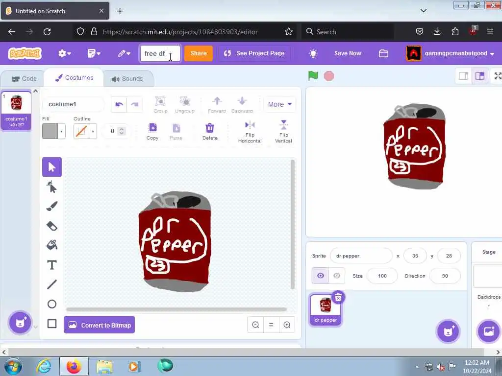Delete the dr pepper sprite
Viewport: 502px width, 376px height.
coord(338,298)
